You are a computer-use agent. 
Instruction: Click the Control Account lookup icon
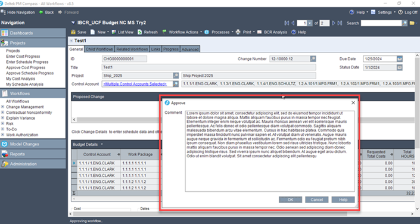coord(176,84)
